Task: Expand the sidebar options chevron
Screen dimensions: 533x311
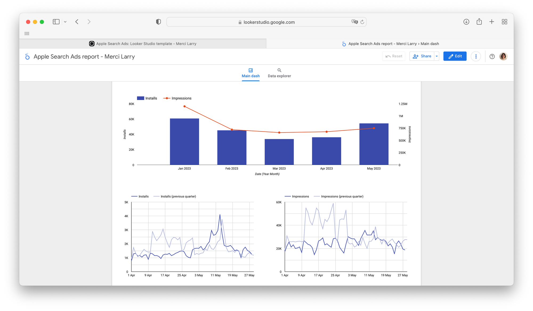Action: [65, 22]
